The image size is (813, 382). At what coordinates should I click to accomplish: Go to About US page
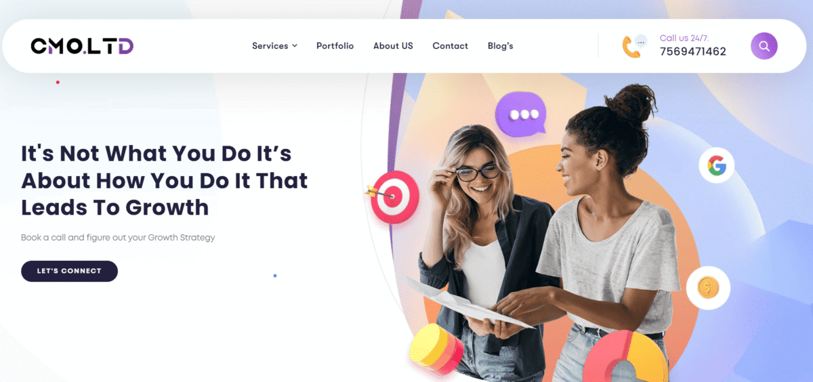(393, 46)
